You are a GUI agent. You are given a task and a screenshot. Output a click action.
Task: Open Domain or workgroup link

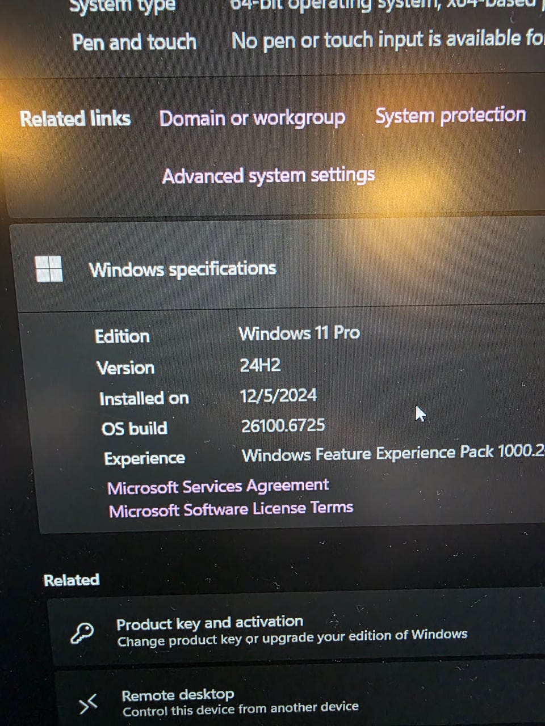(x=252, y=119)
